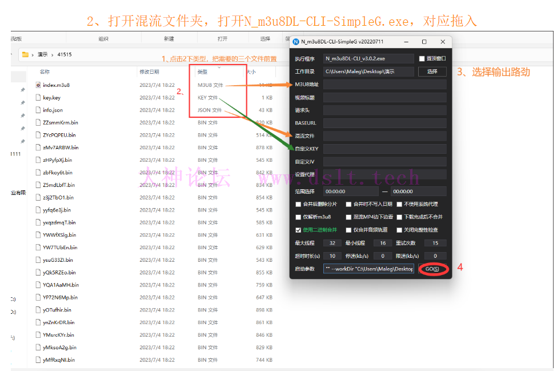Click the 重试次数 field showing 15
Viewport: 557px width, 371px height.
tap(435, 243)
